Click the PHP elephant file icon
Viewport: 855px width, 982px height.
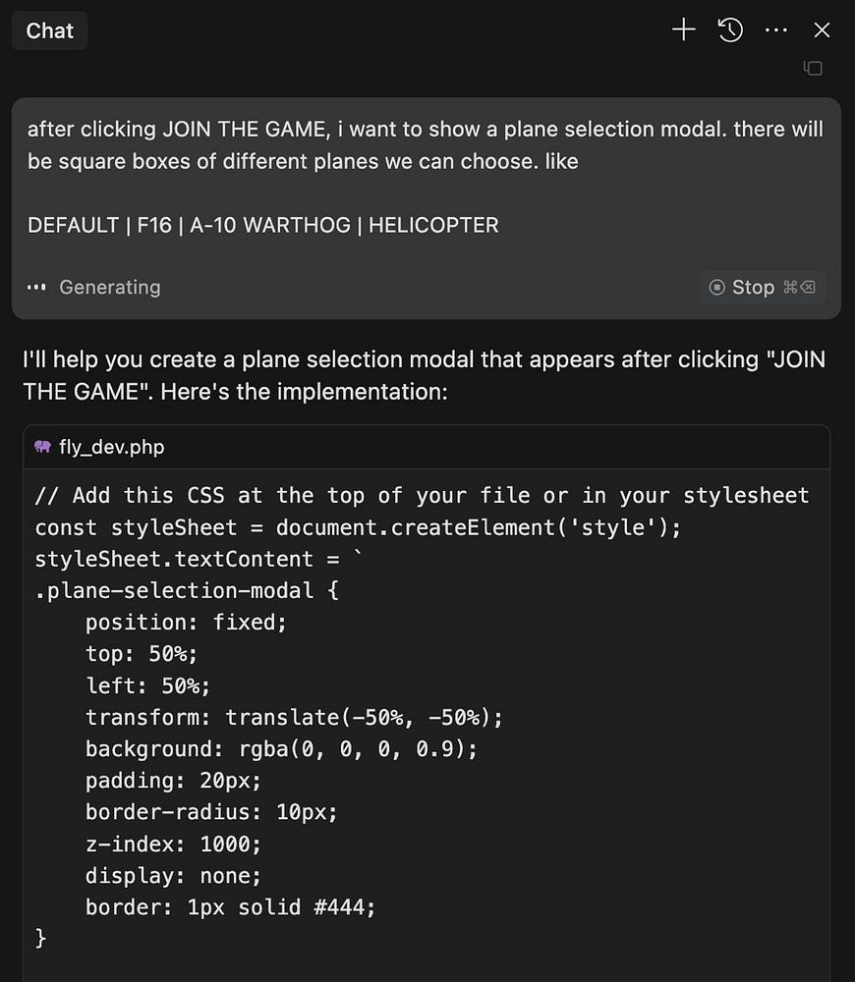pyautogui.click(x=42, y=447)
